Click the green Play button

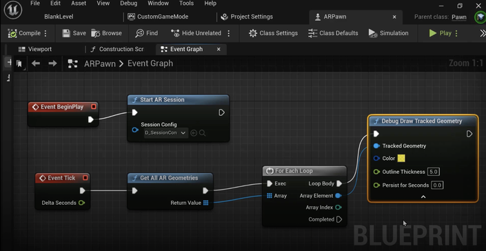440,33
